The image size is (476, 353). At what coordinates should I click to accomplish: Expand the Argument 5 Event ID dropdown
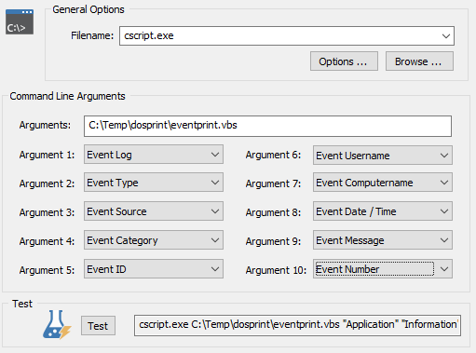pyautogui.click(x=154, y=269)
